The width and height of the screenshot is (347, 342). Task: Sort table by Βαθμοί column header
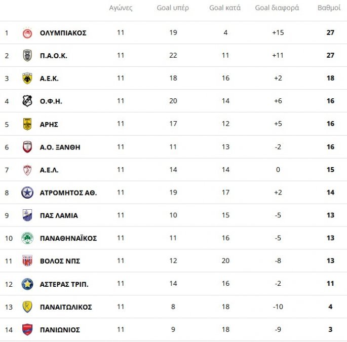click(x=329, y=8)
